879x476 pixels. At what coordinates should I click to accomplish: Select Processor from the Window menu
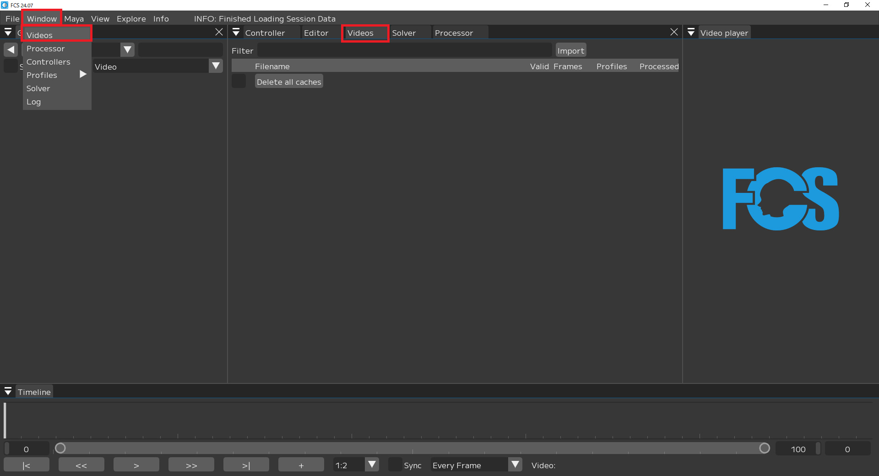[46, 49]
